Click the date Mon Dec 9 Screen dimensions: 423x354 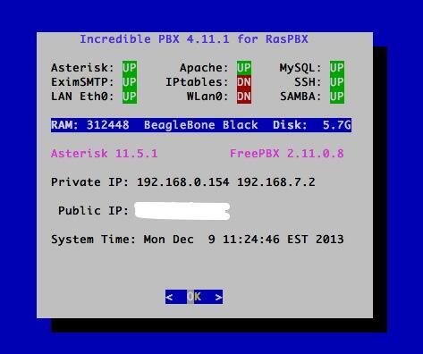point(179,240)
